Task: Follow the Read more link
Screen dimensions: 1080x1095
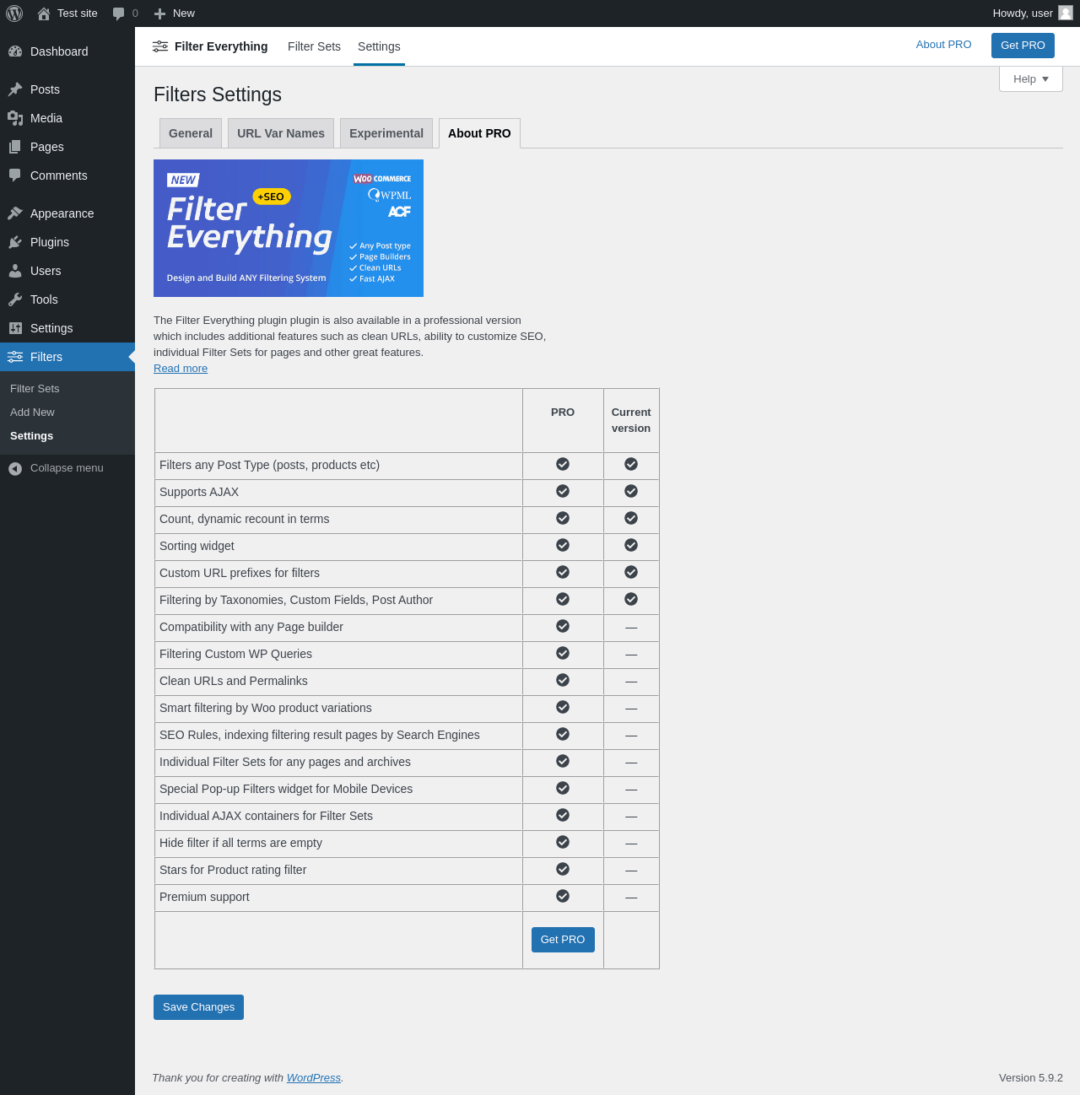Action: (181, 369)
